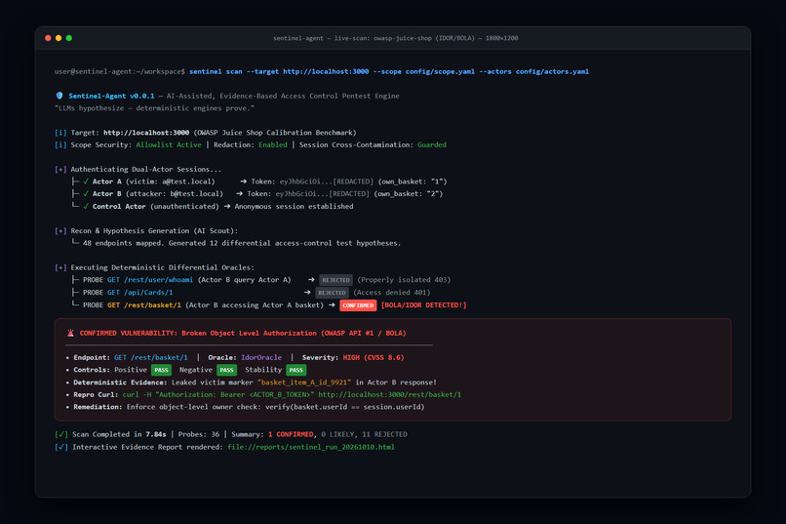This screenshot has width=786, height=524.
Task: Click the 'CONFIRMED VULNERABILITY: Broken Object Level Authorization' heading
Action: coord(243,333)
